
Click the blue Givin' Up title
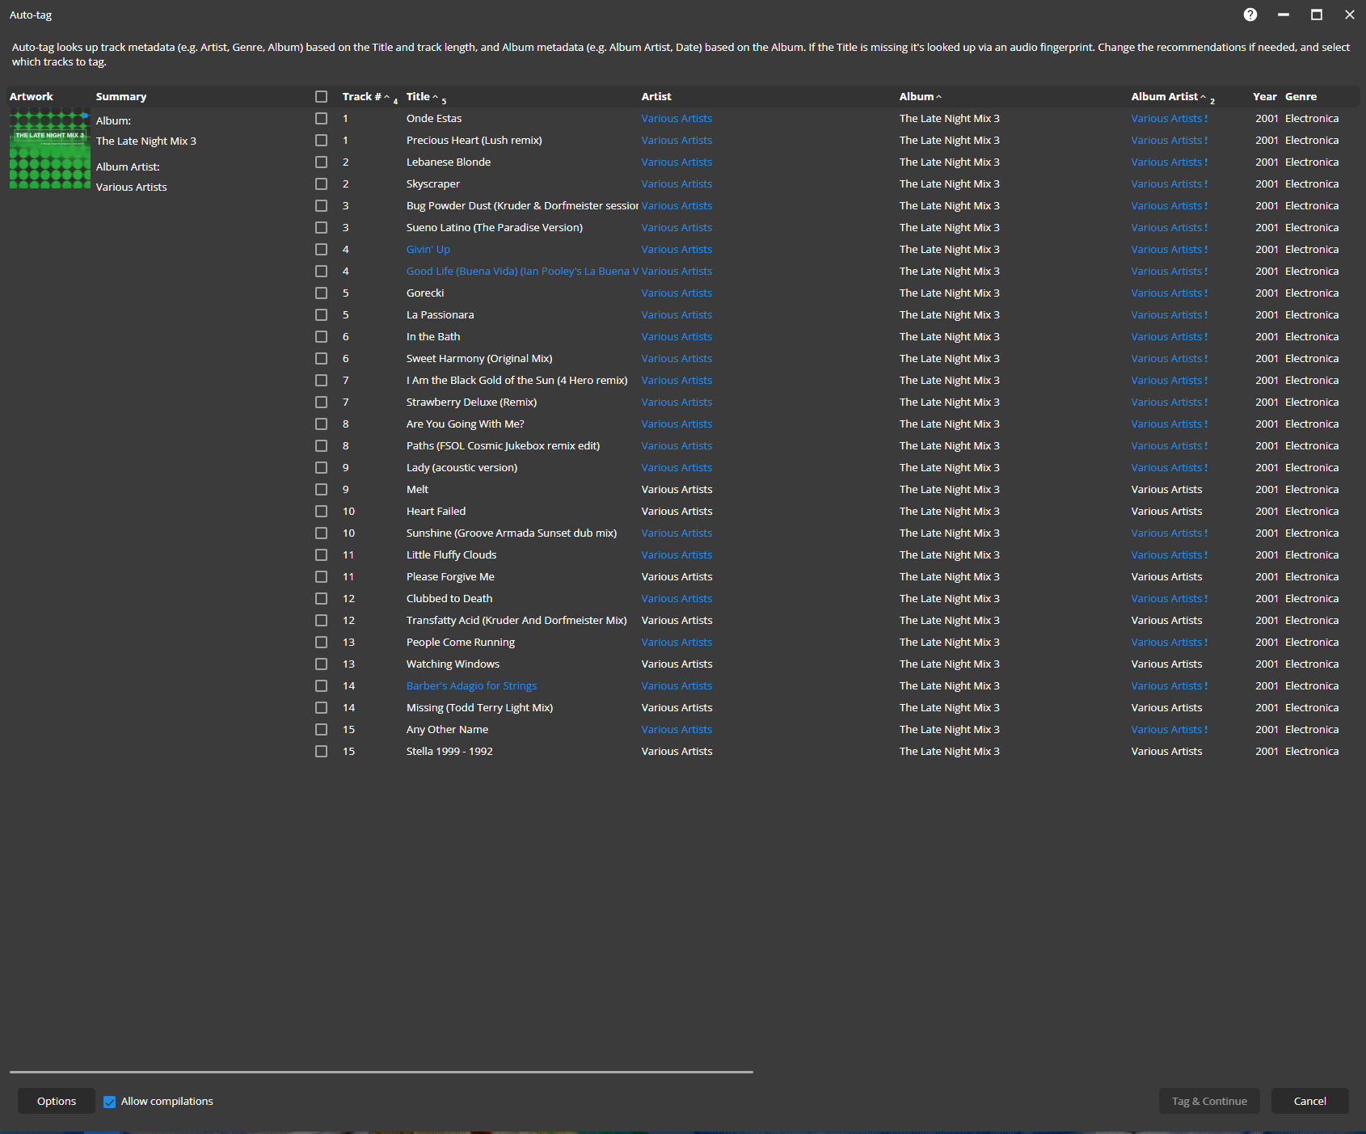pyautogui.click(x=428, y=250)
